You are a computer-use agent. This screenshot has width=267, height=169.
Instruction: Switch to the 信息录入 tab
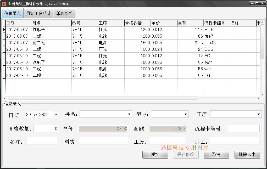pyautogui.click(x=12, y=13)
